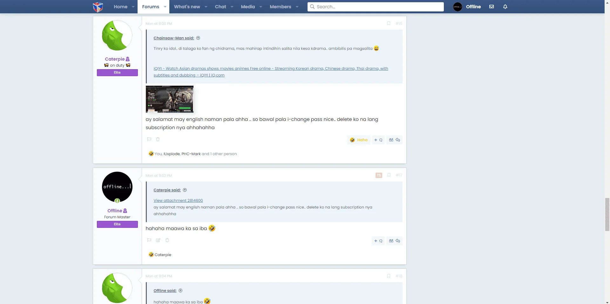
Task: Open IUxplode in the reactions list
Action: click(x=172, y=154)
